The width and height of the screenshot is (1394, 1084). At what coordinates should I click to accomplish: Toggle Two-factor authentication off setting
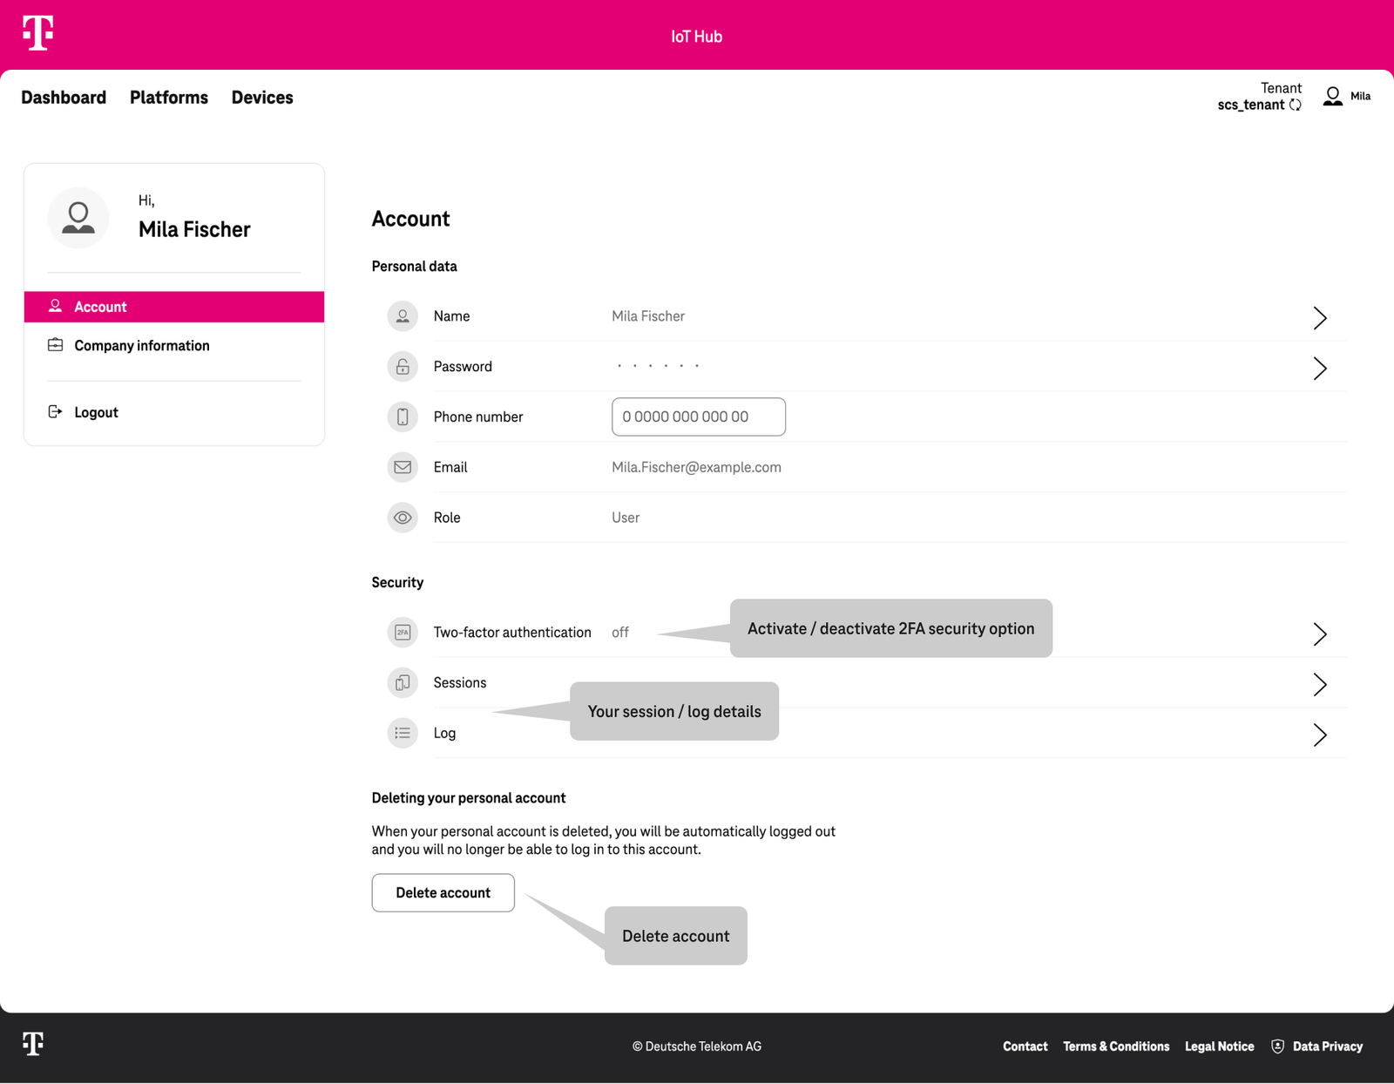click(x=619, y=632)
